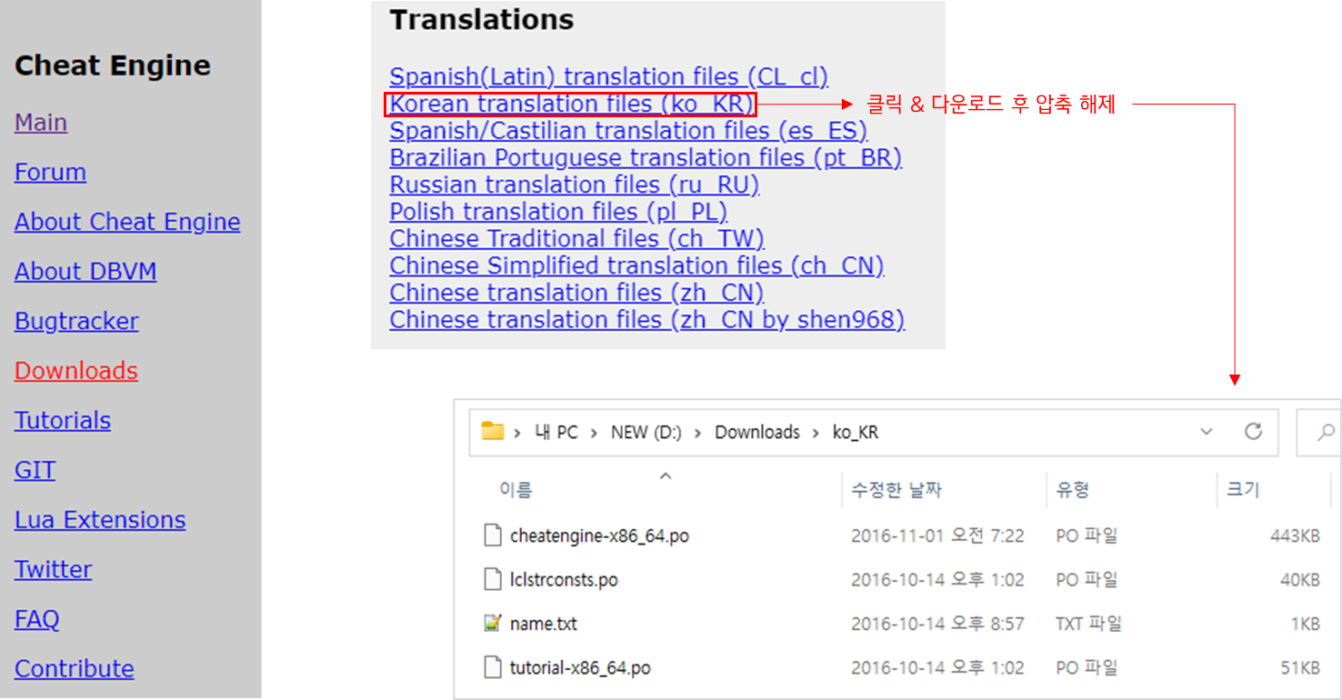
Task: Open the GIT link
Action: 35,470
